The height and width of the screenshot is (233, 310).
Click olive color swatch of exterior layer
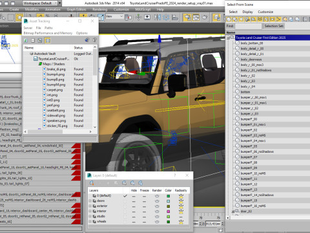pos(169,206)
